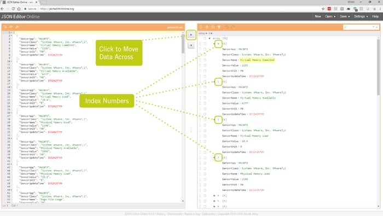Click the New menu item
383x216 pixels.
coord(318,16)
